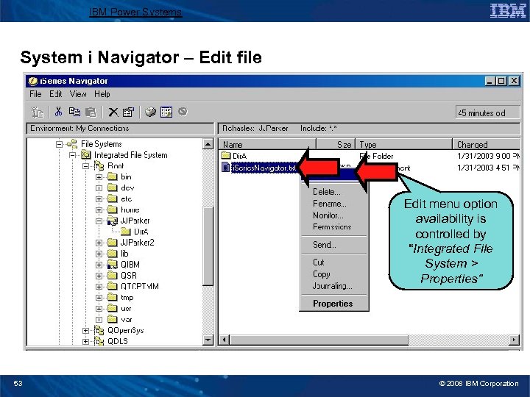The image size is (530, 397).
Task: Click the QSR folder icon
Action: click(112, 276)
